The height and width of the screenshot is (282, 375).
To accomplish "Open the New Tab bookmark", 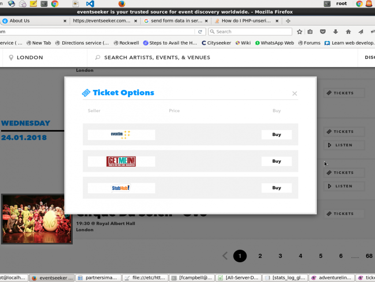I will pos(39,43).
